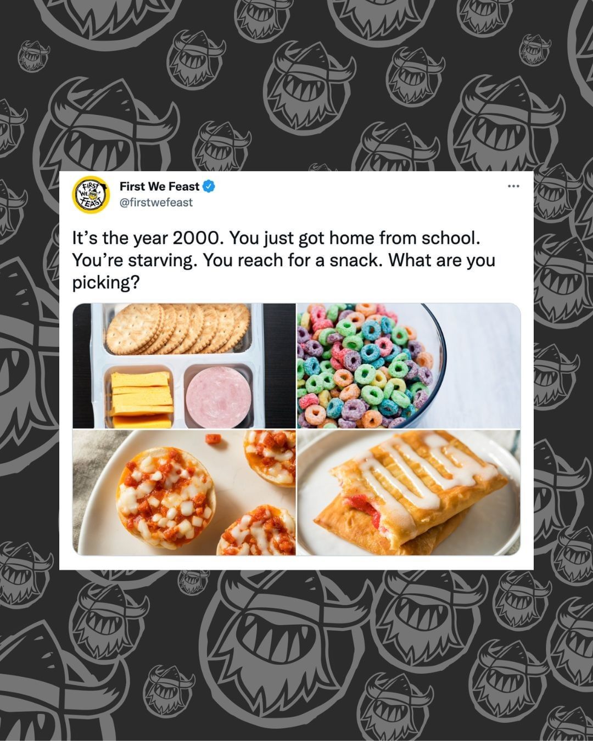Select the stacked yellow cheese slices
593x741 pixels.
point(142,399)
